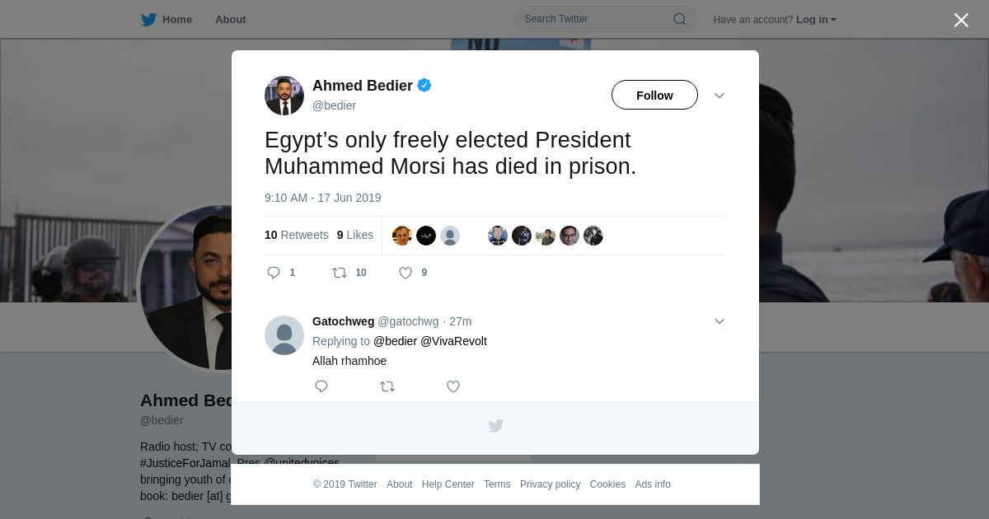Screen dimensions: 989x519
Task: Reply to Ahmed Bedier's tweet
Action: 274,273
